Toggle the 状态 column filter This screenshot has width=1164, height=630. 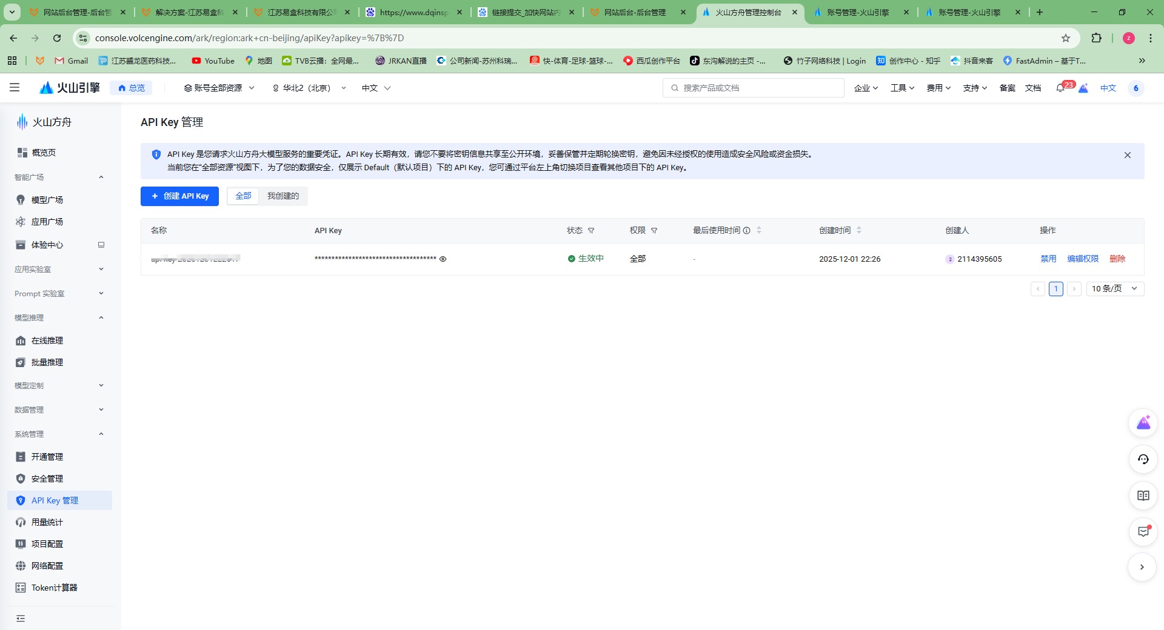point(591,231)
